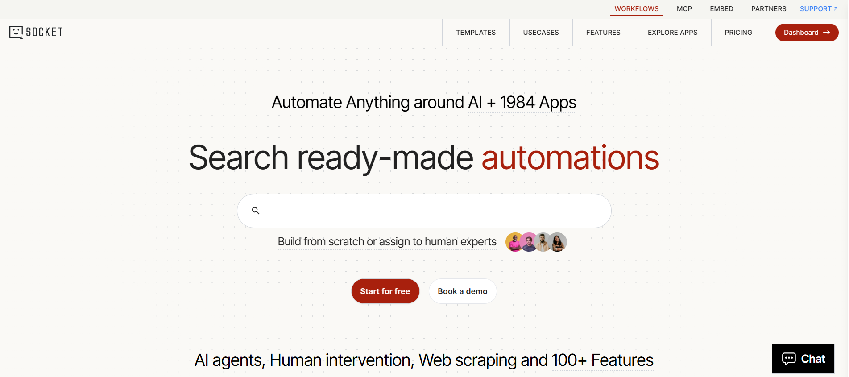Viewport: 849px width, 377px height.
Task: Open the Partners page
Action: click(768, 9)
